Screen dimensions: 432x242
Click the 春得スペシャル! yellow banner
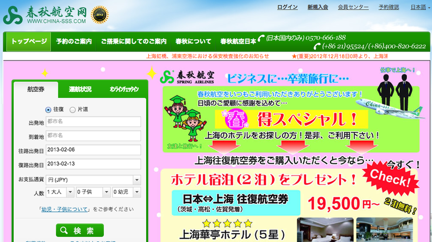[291, 119]
